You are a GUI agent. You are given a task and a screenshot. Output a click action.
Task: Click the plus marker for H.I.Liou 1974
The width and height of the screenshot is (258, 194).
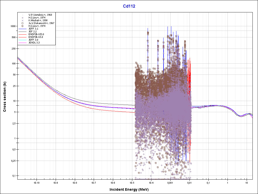coord(22,18)
